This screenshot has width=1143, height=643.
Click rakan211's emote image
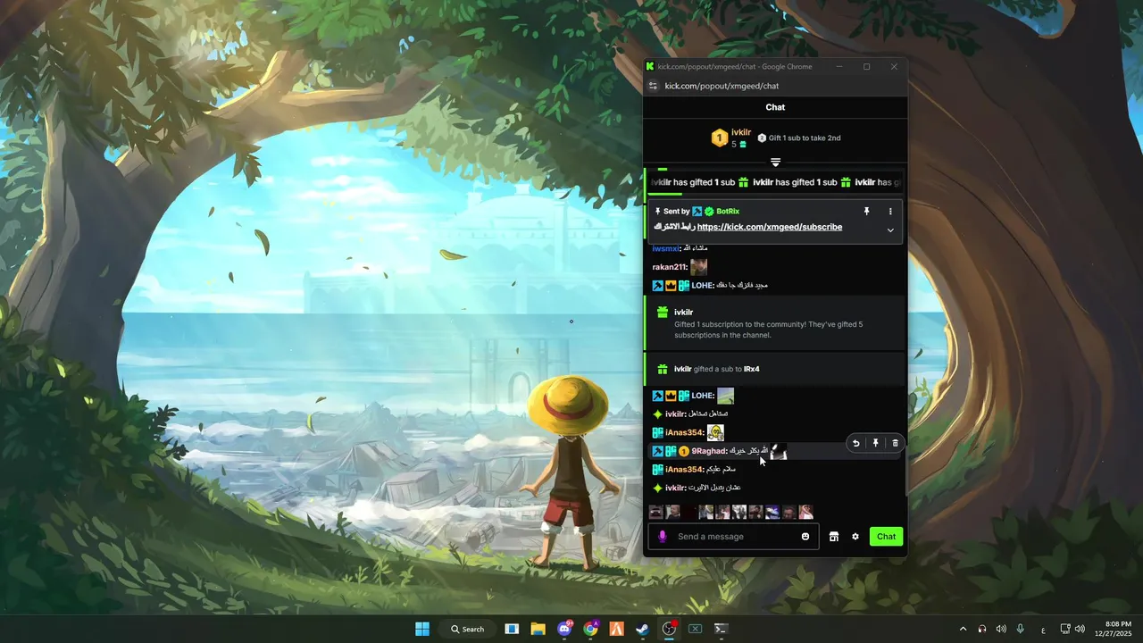698,267
